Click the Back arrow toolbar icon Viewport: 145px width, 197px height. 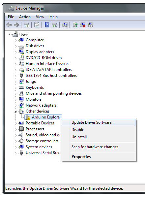9,25
